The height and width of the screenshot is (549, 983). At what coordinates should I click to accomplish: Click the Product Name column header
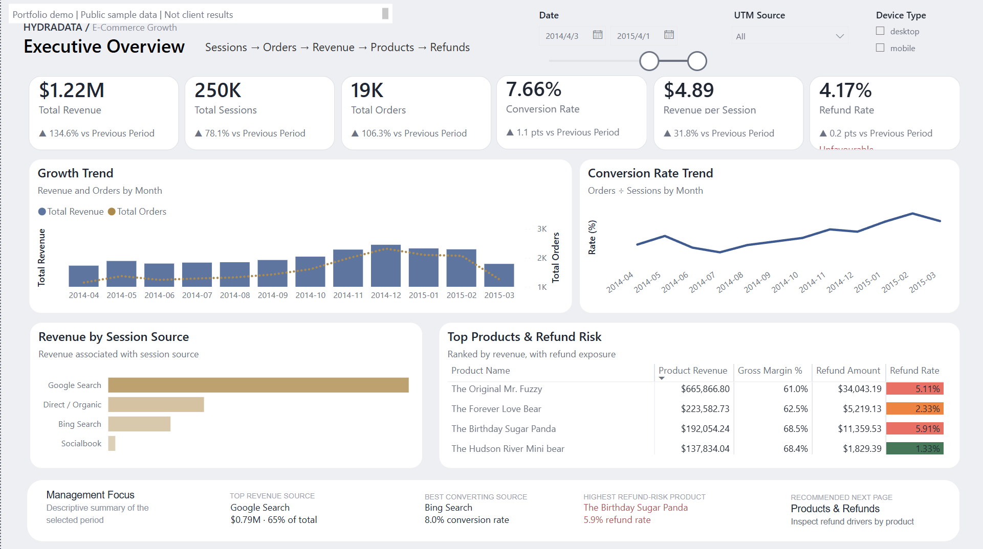(x=480, y=371)
